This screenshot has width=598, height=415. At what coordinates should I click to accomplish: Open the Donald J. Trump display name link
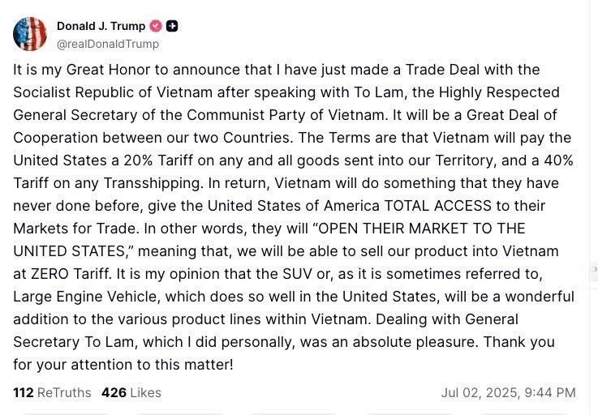101,26
